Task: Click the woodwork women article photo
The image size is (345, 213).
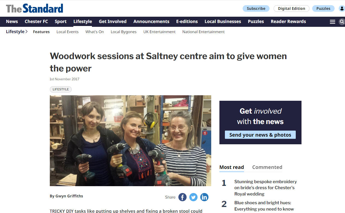Action: (x=131, y=141)
